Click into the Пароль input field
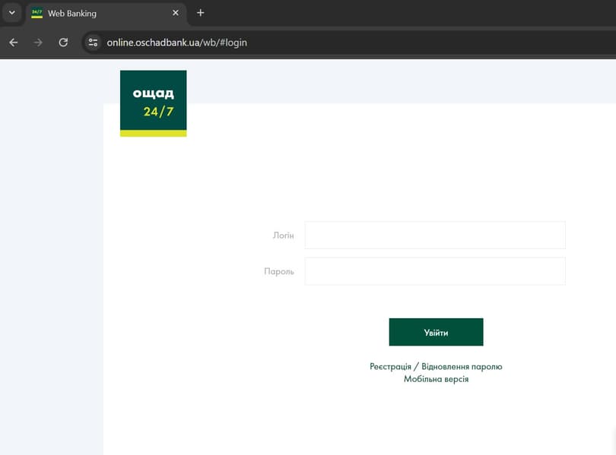 pos(435,271)
